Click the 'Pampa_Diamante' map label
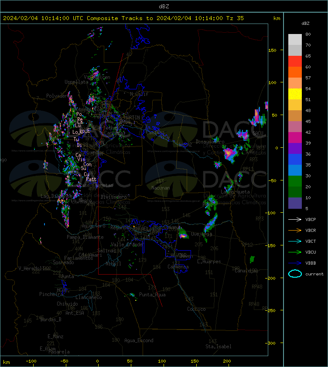 [x=85, y=237]
